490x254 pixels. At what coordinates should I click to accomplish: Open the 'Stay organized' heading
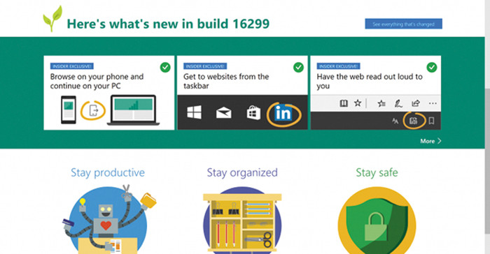(242, 172)
